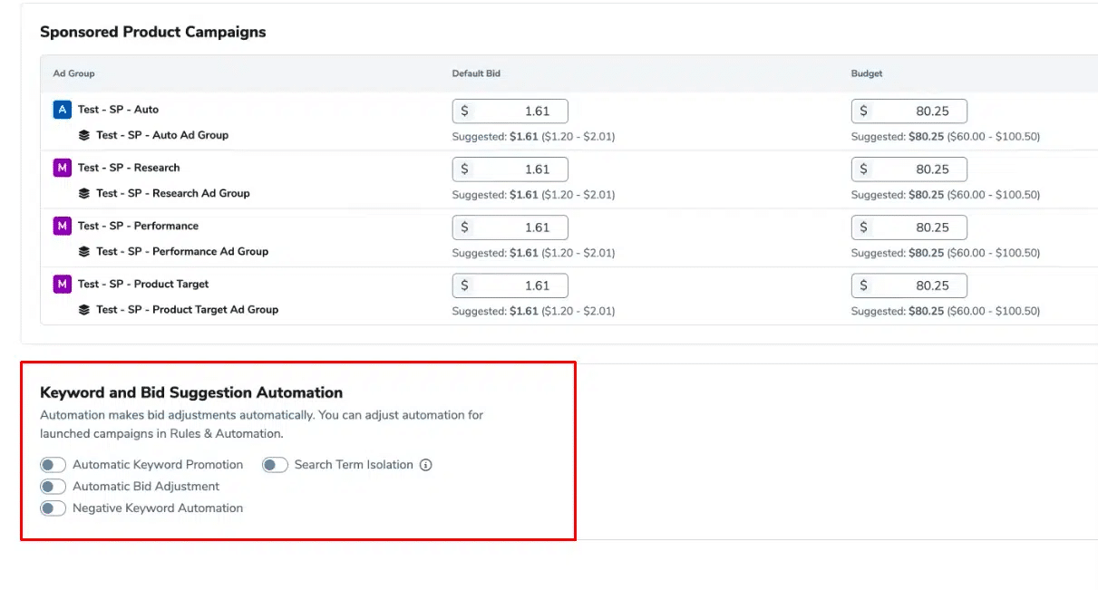
Task: Enable Negative Keyword Automation switch
Action: click(53, 508)
